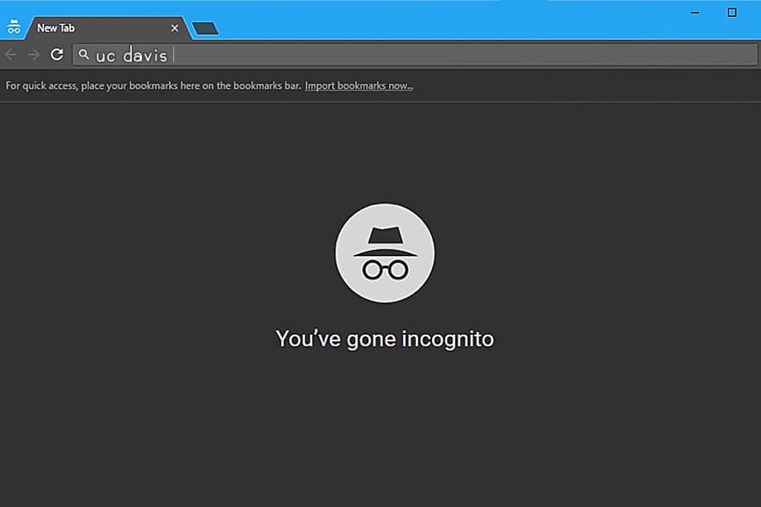Click the forward navigation arrow
The height and width of the screenshot is (507, 761).
point(34,55)
